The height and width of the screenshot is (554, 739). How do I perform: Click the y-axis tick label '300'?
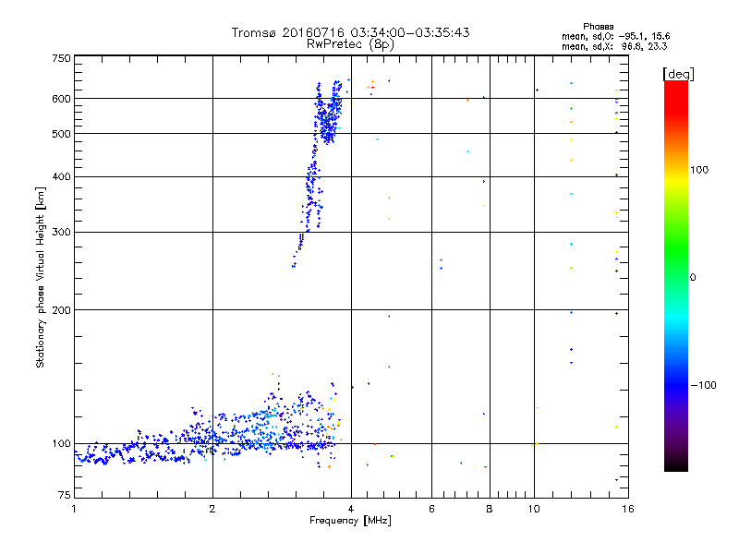[x=61, y=233]
